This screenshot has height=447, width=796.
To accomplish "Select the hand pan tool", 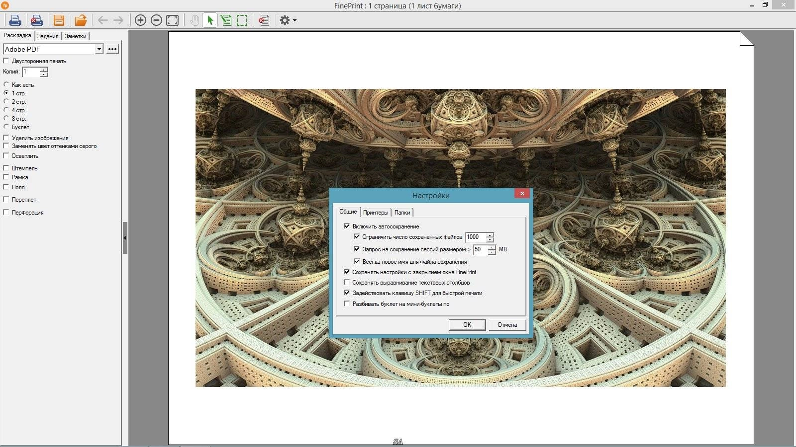I will coord(194,20).
